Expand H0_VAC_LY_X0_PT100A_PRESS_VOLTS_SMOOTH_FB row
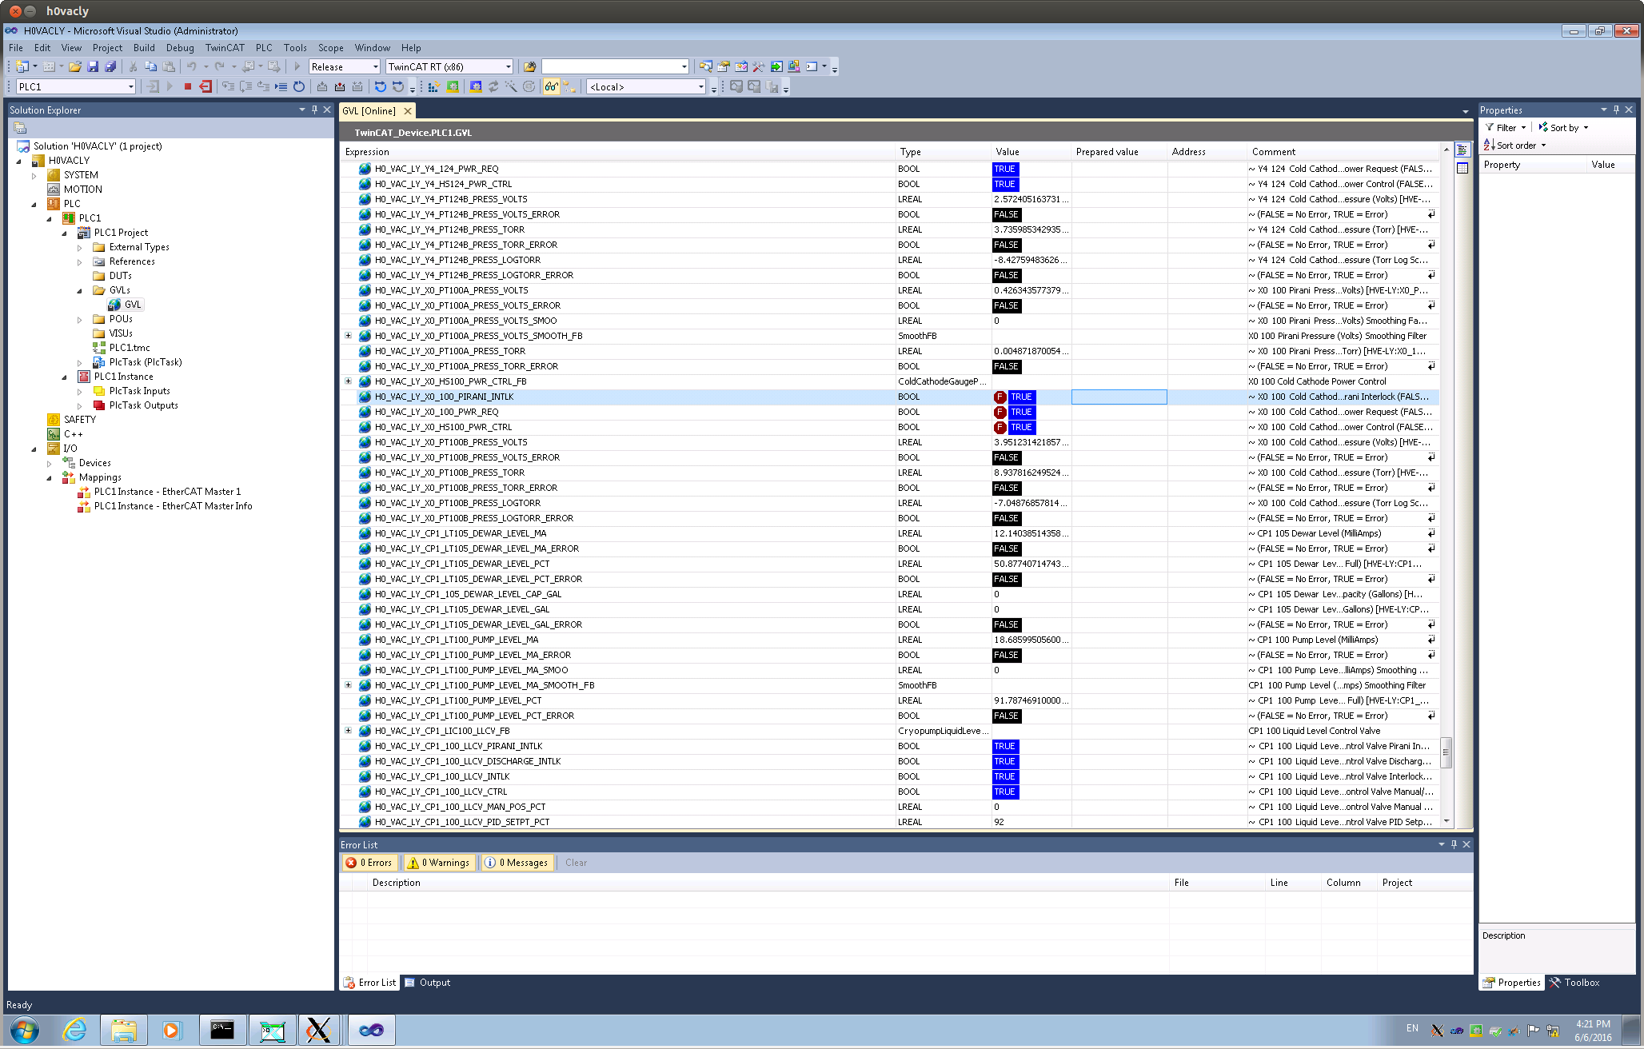The width and height of the screenshot is (1644, 1049). pyautogui.click(x=348, y=337)
